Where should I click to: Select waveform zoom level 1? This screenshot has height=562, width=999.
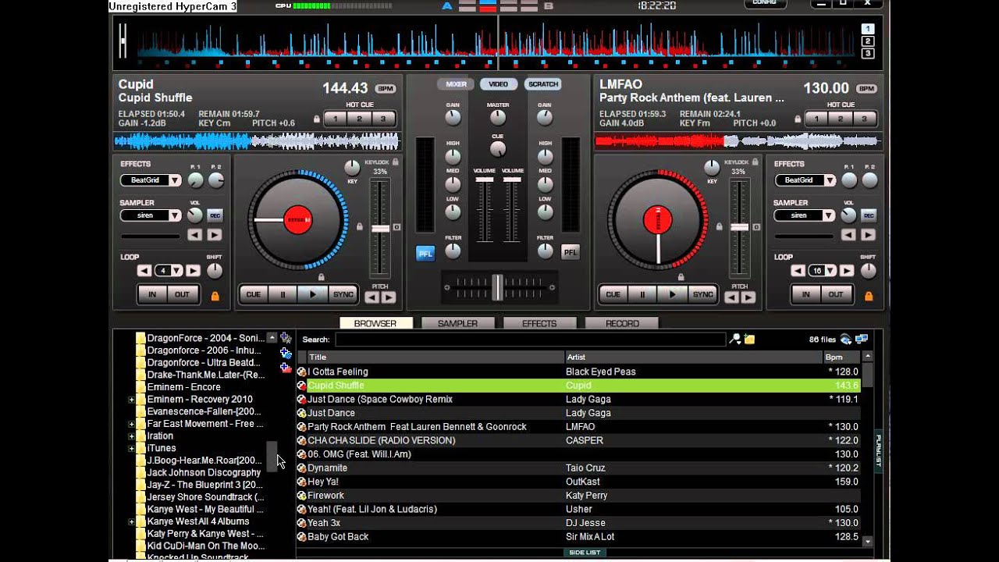point(868,29)
